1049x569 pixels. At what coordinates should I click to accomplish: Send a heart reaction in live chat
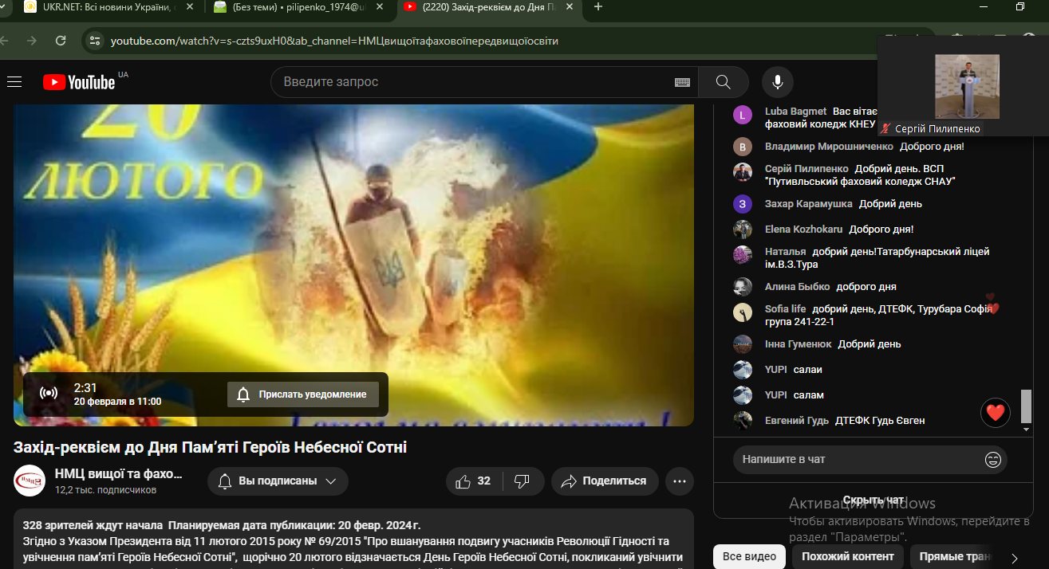(x=995, y=413)
